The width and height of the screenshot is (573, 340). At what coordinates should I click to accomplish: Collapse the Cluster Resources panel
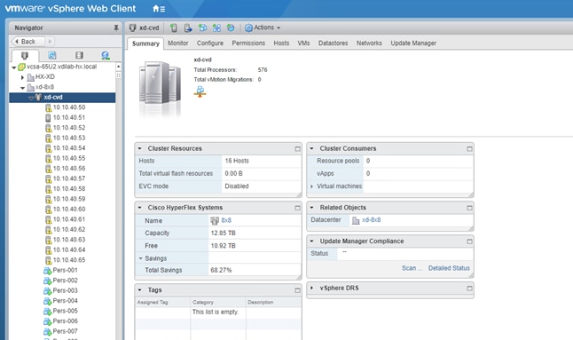click(x=139, y=149)
